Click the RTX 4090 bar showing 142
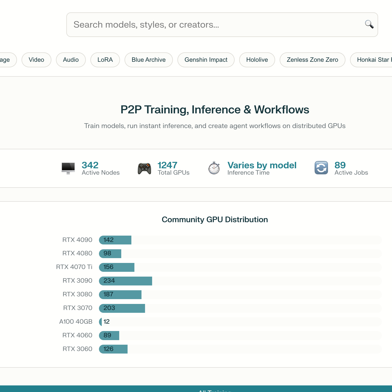Image resolution: width=392 pixels, height=392 pixels. 115,240
